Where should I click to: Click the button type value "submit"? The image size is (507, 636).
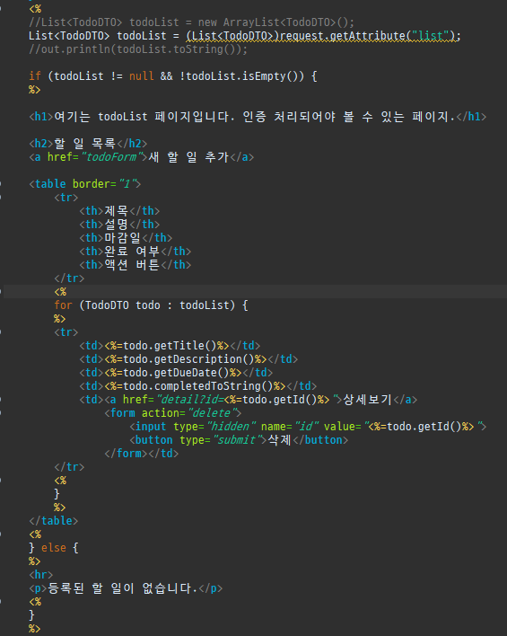coord(237,439)
